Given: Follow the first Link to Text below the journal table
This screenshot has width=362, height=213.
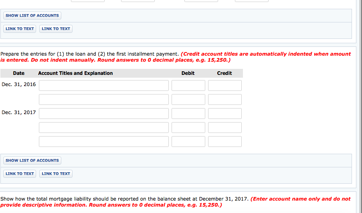Looking at the screenshot, I should click(x=20, y=174).
